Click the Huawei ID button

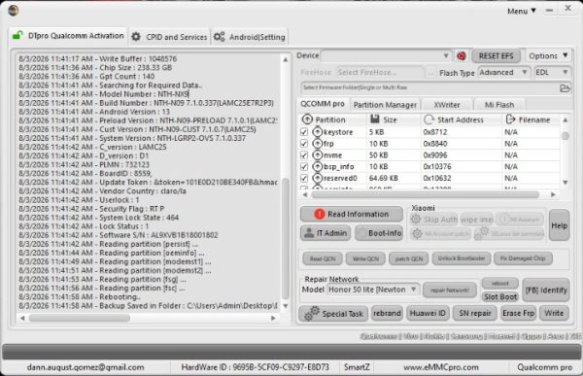[428, 314]
